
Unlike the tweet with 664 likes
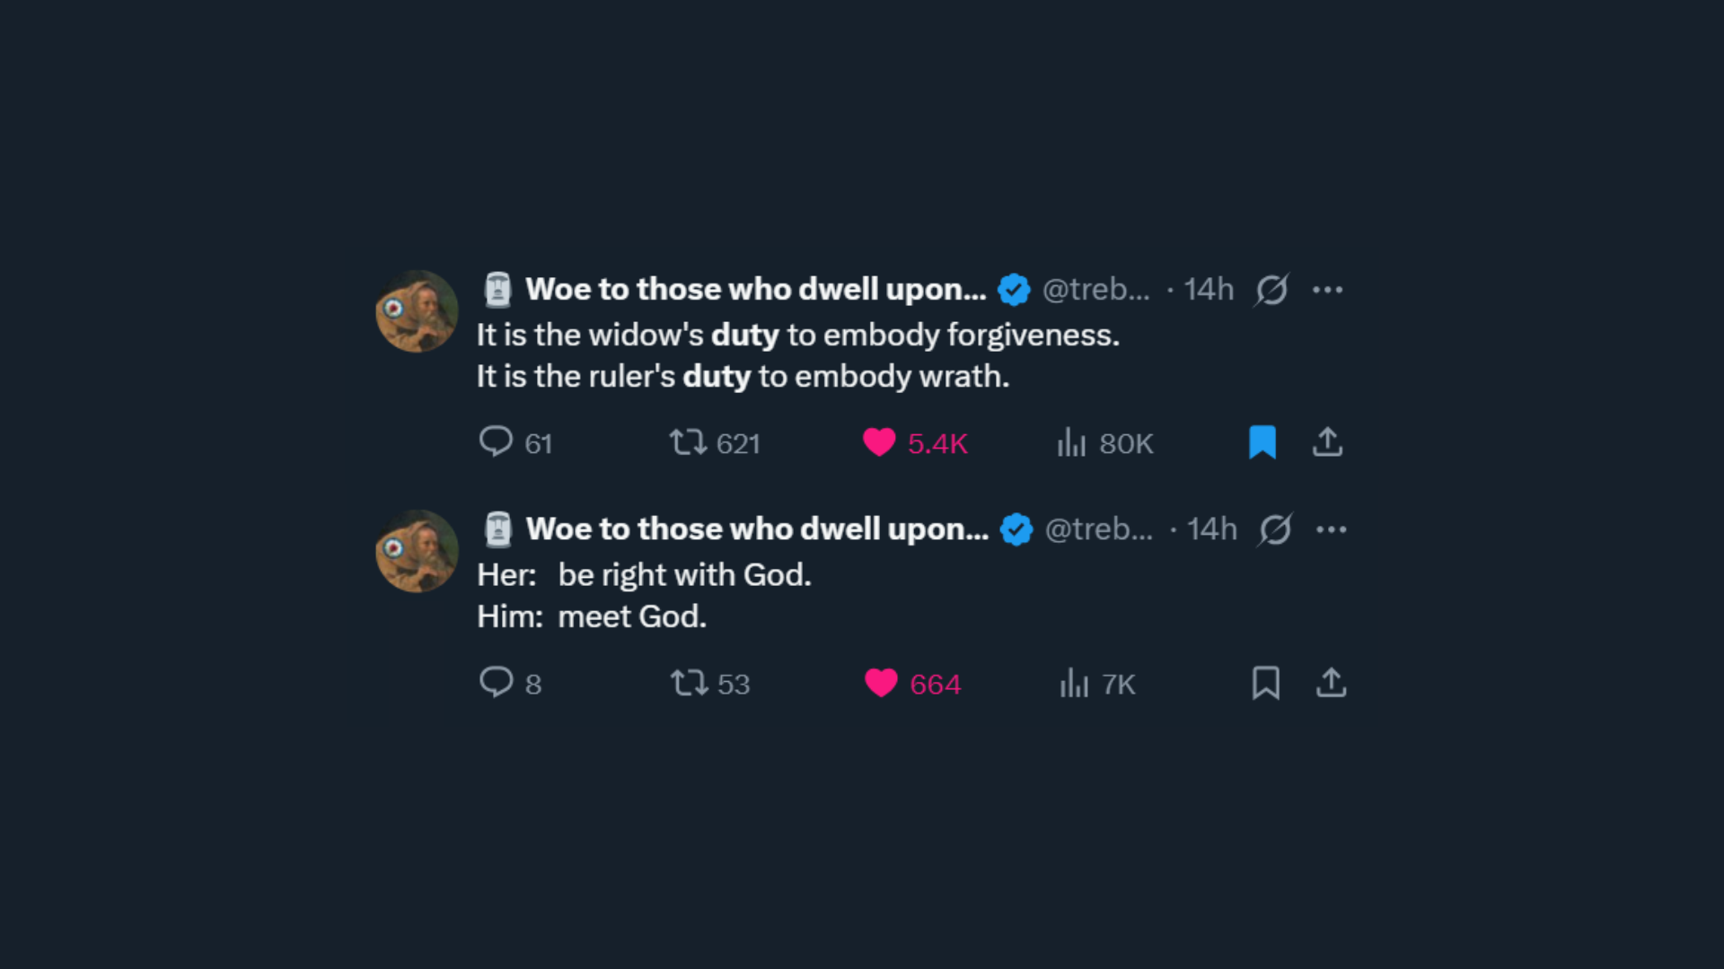912,683
